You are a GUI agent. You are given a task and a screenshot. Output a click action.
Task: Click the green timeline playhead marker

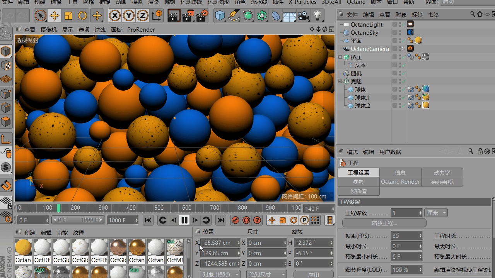[x=58, y=208]
